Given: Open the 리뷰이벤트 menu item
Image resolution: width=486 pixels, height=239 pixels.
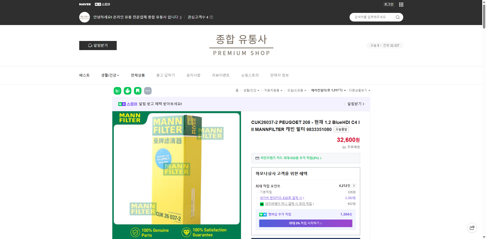Looking at the screenshot, I should (x=220, y=75).
